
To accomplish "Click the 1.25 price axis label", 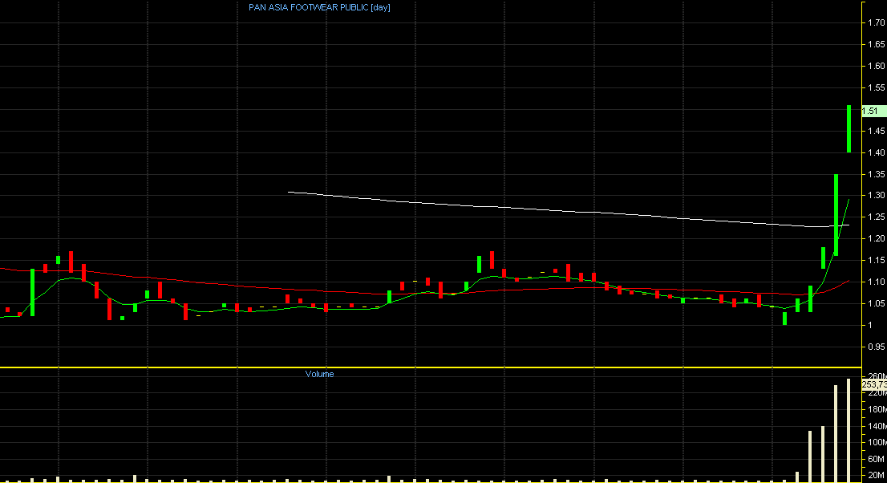I will pyautogui.click(x=877, y=217).
